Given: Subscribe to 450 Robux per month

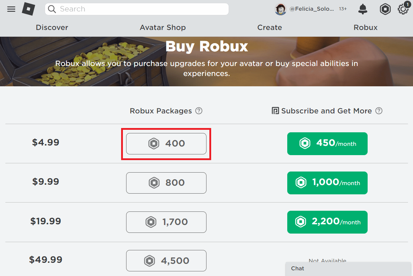Looking at the screenshot, I should click(327, 144).
